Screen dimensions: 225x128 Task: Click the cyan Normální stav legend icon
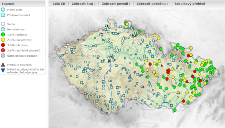tap(3, 29)
